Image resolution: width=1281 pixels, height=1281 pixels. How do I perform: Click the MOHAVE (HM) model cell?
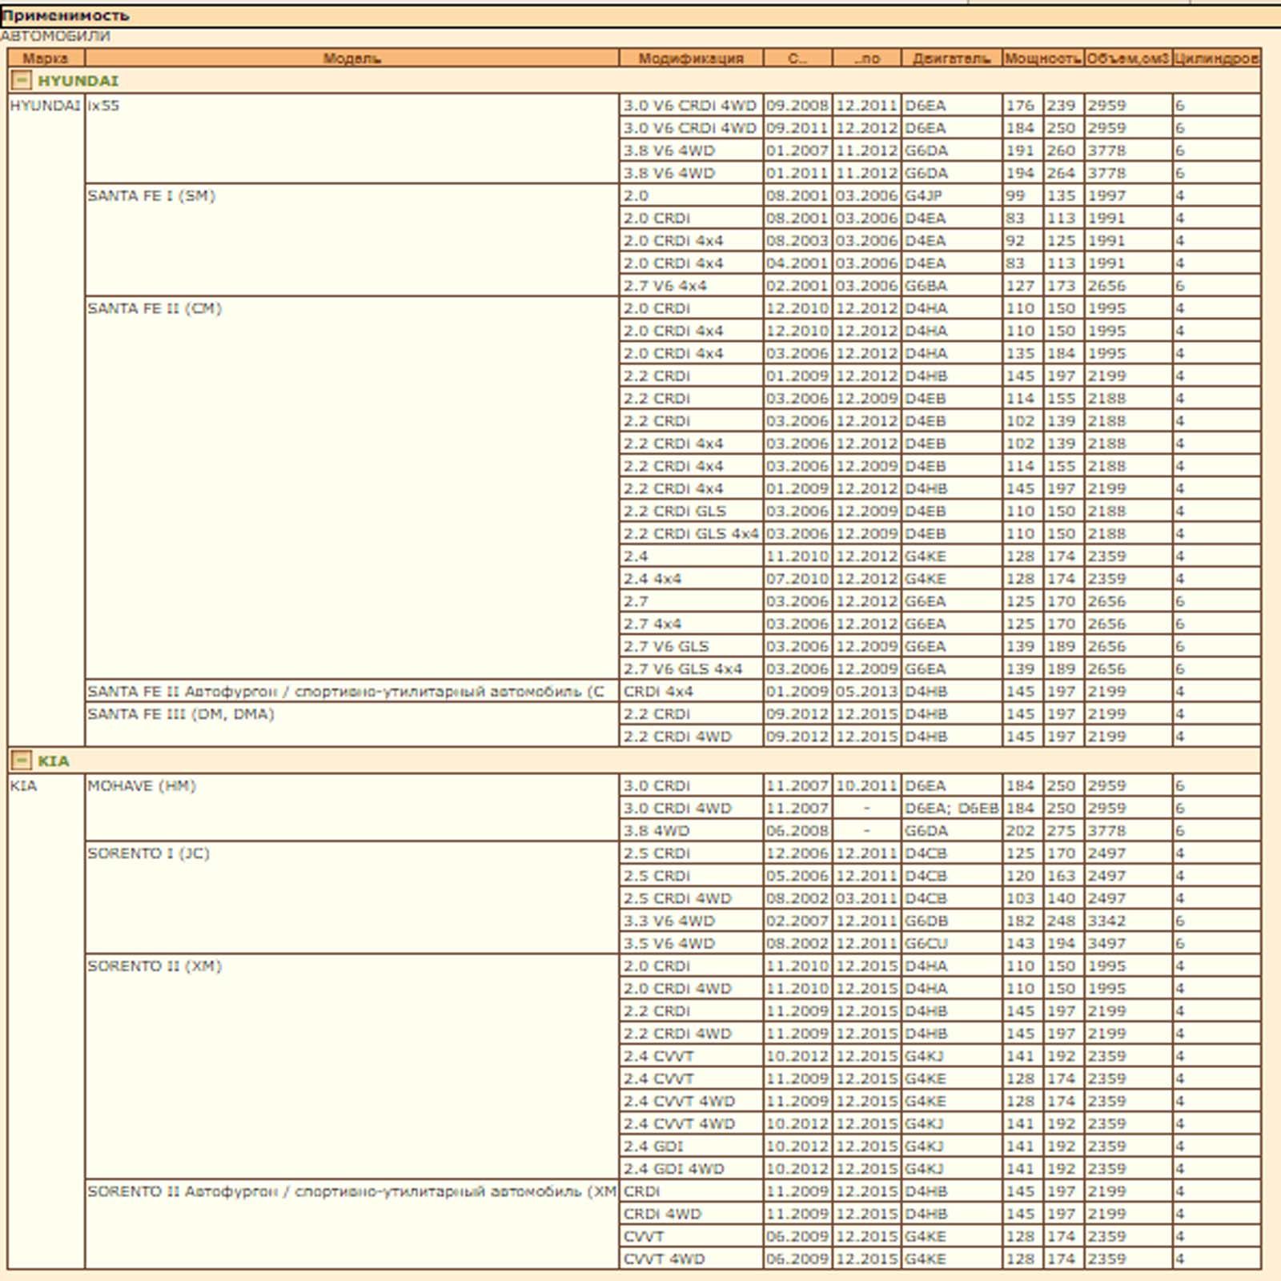point(142,786)
